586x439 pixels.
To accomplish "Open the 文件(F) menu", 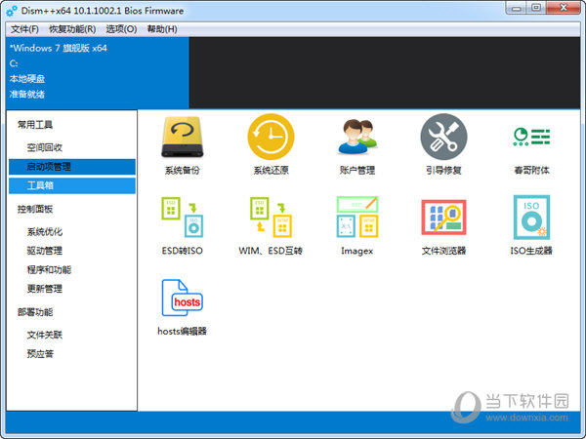I will tap(24, 29).
